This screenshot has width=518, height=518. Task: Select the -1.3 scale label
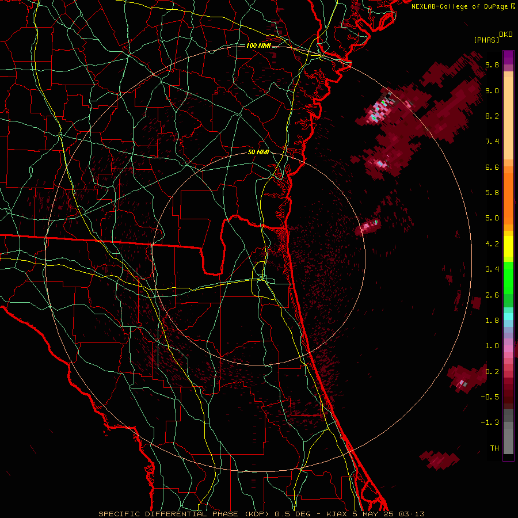[x=490, y=422]
